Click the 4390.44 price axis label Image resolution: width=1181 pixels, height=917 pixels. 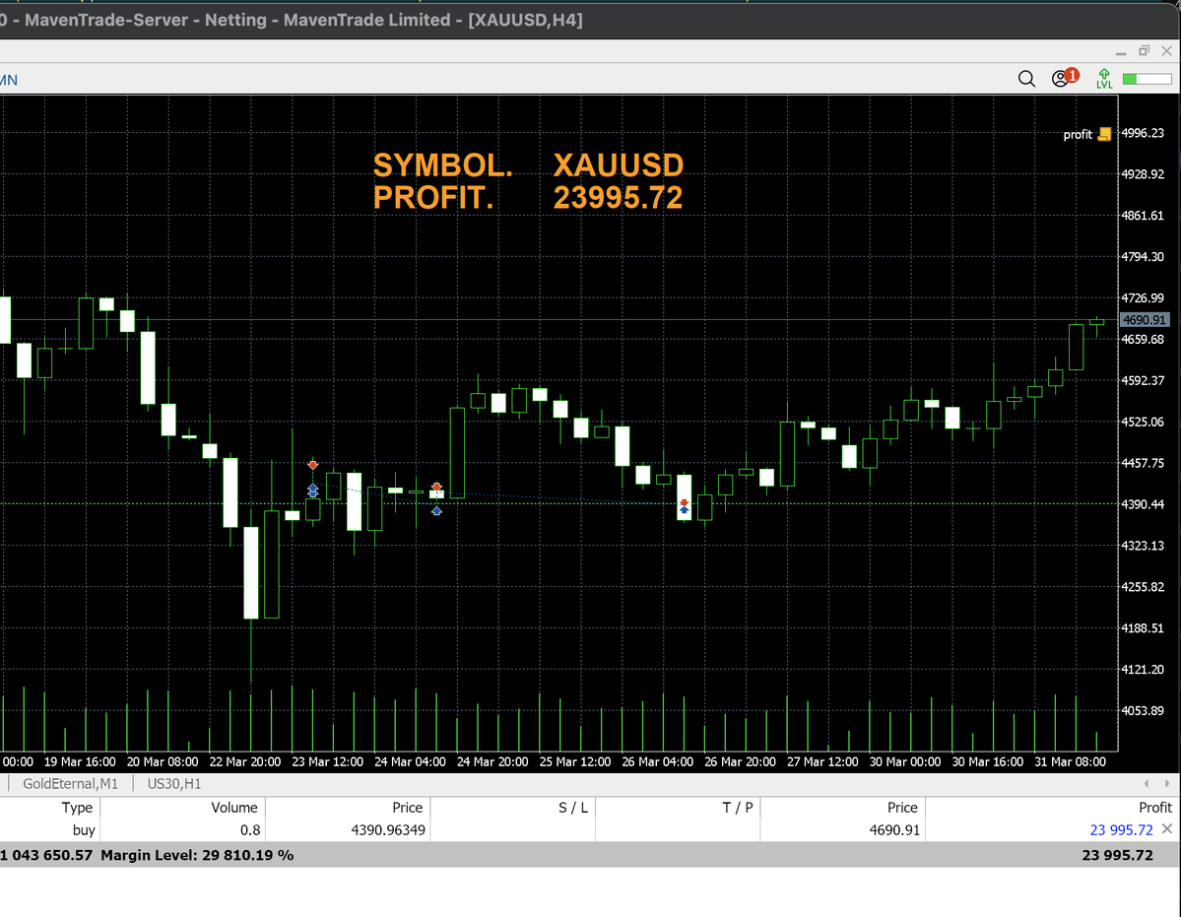1143,503
